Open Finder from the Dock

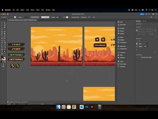(x=58, y=107)
